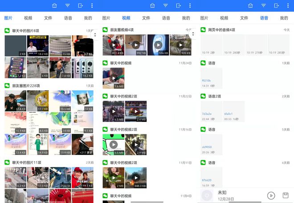The width and height of the screenshot is (294, 203).
Task: Open the 15 KB chat image thumbnail
Action: [60, 46]
